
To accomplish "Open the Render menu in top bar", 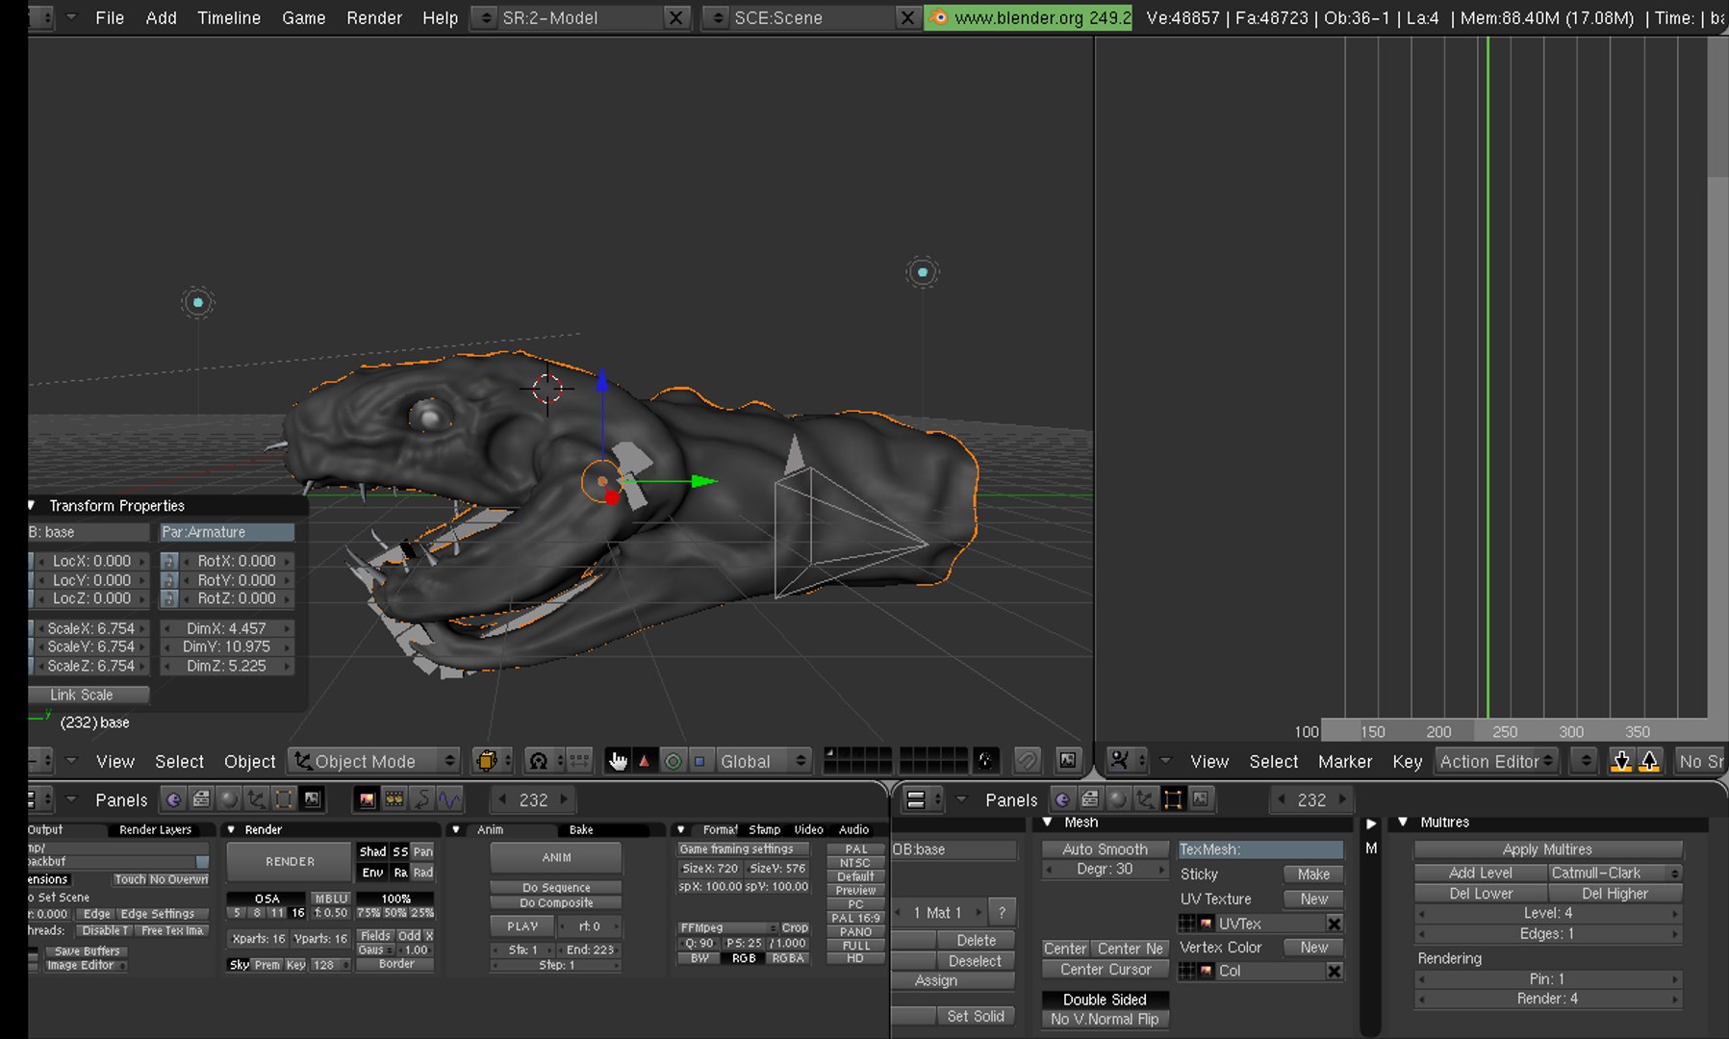I will [374, 17].
